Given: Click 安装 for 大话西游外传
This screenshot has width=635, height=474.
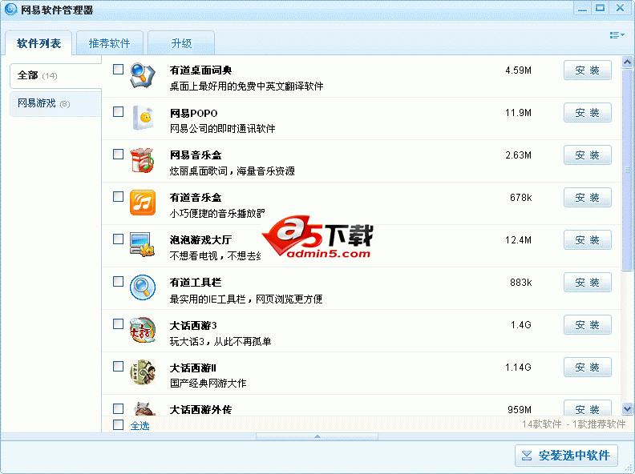Looking at the screenshot, I should (x=587, y=408).
